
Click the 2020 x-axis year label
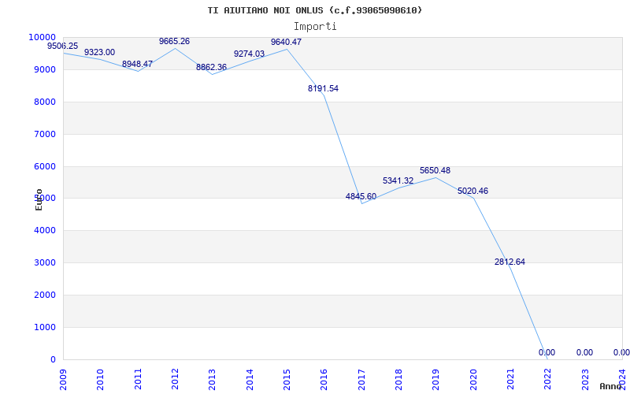point(473,380)
